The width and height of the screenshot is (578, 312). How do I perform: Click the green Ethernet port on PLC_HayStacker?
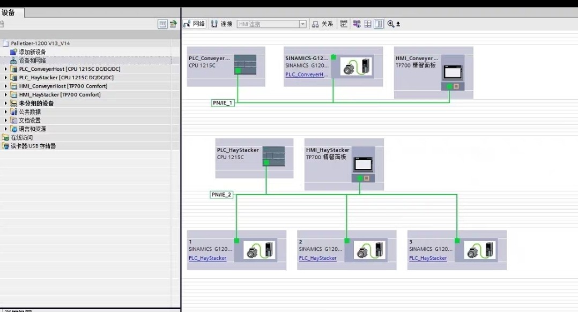266,162
